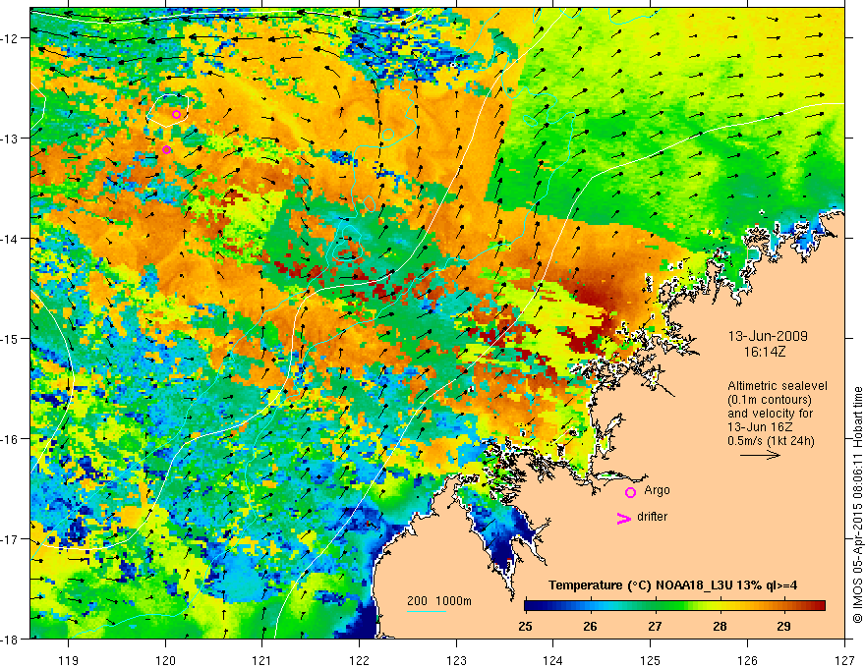The height and width of the screenshot is (668, 865).
Task: Click the '(0.1m contours)' caption line
Action: (x=770, y=400)
